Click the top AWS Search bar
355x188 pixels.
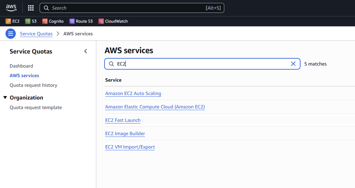click(x=132, y=8)
